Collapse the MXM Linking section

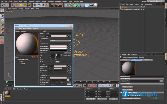[x=121, y=79]
